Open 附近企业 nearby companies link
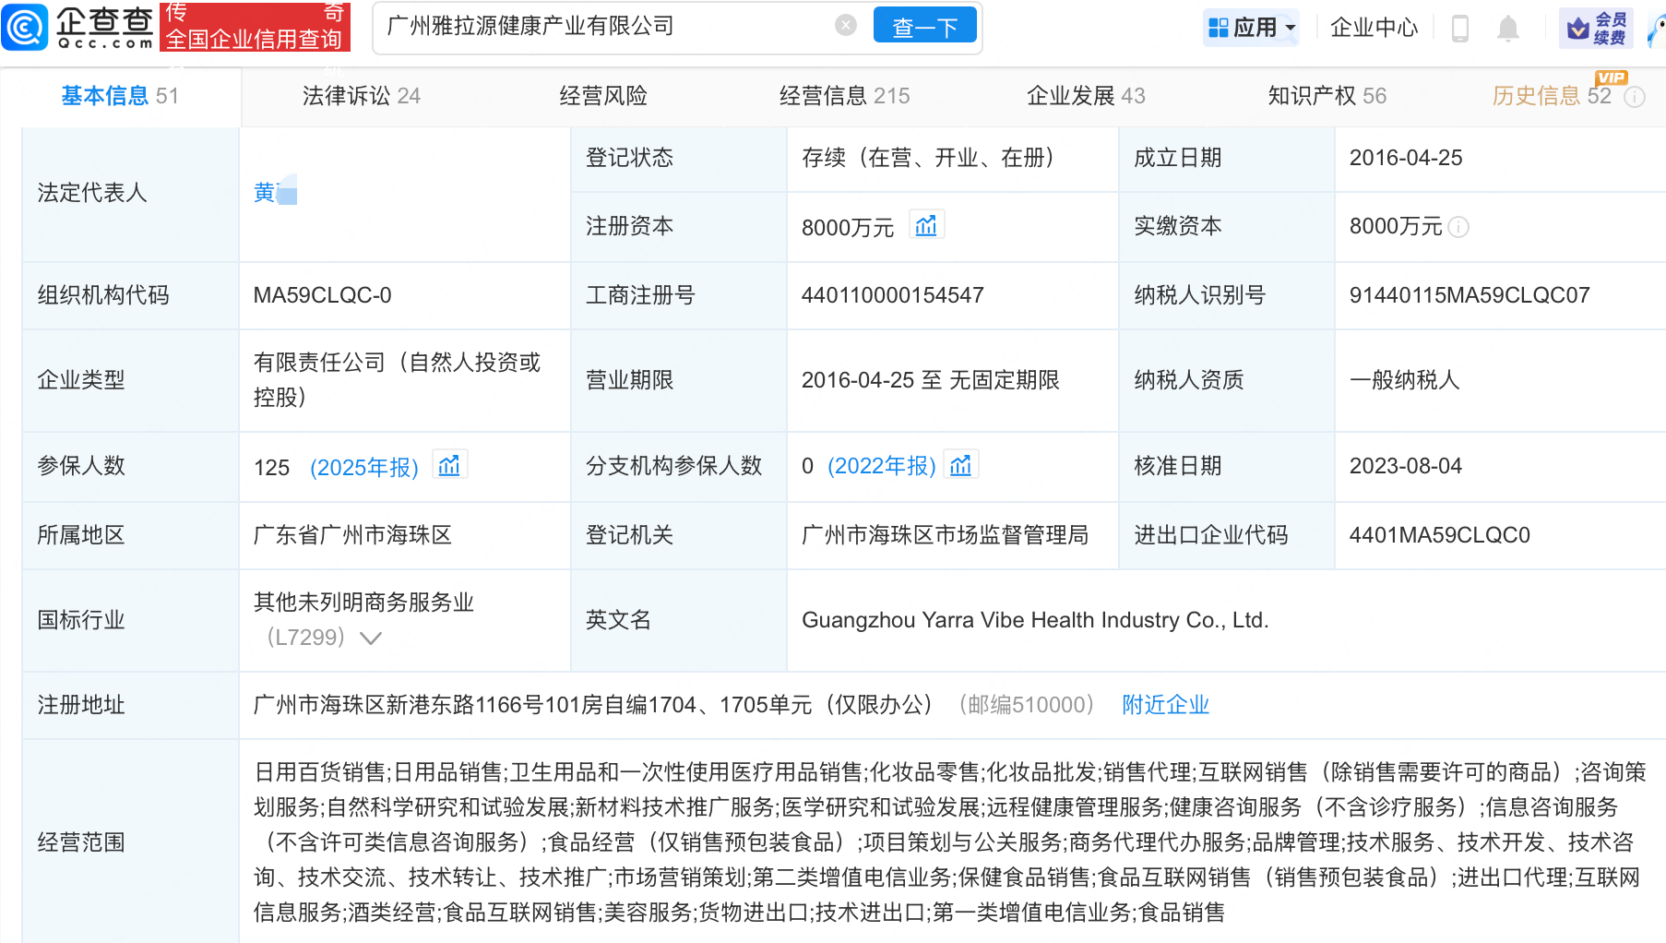This screenshot has width=1666, height=943. (1165, 705)
